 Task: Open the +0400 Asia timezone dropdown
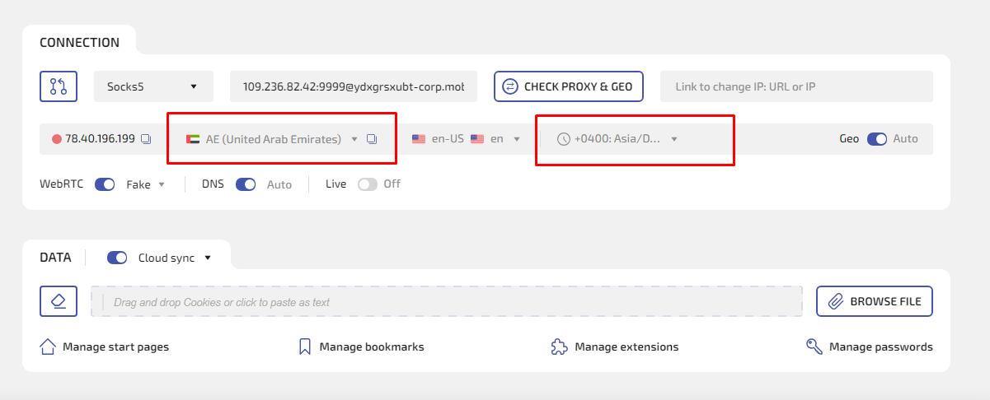click(x=673, y=139)
